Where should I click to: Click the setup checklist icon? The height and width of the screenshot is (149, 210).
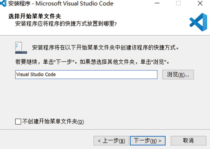(21, 48)
